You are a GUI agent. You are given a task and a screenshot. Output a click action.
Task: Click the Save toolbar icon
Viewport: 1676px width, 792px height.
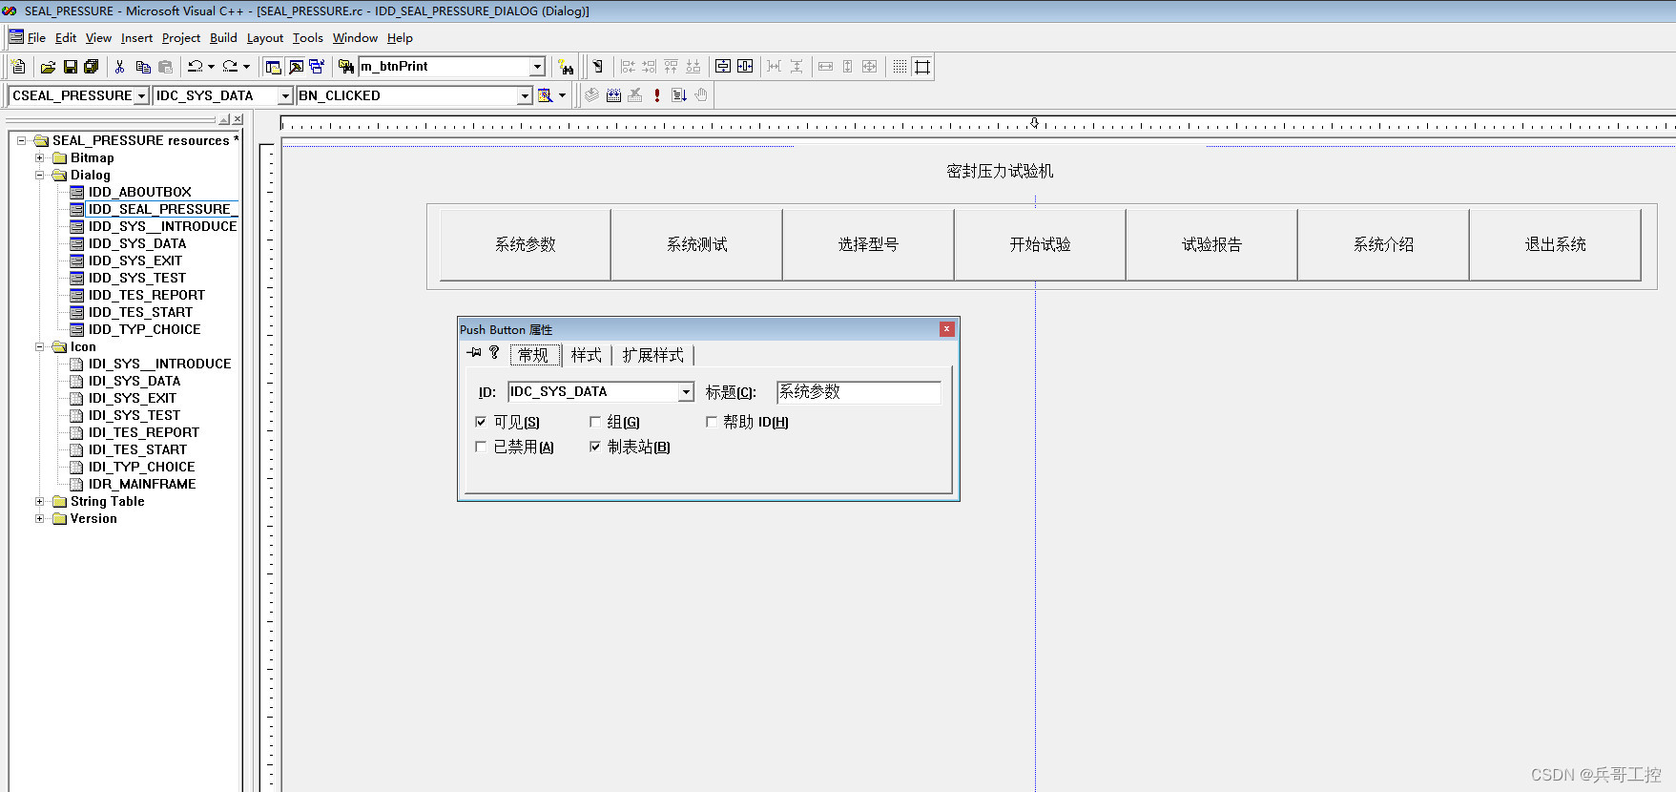click(x=70, y=67)
